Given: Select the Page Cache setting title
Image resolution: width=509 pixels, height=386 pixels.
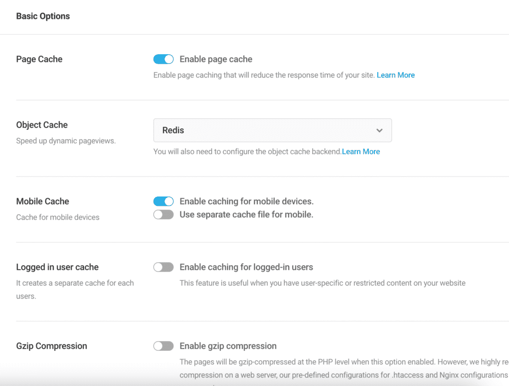Looking at the screenshot, I should coord(39,59).
